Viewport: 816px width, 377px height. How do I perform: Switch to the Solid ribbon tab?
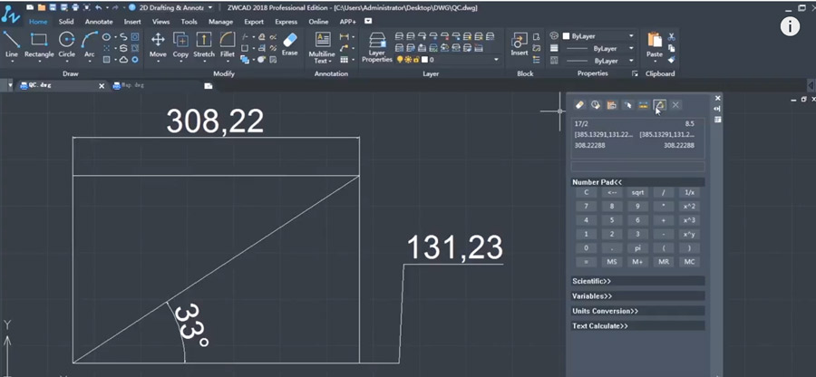(x=66, y=22)
